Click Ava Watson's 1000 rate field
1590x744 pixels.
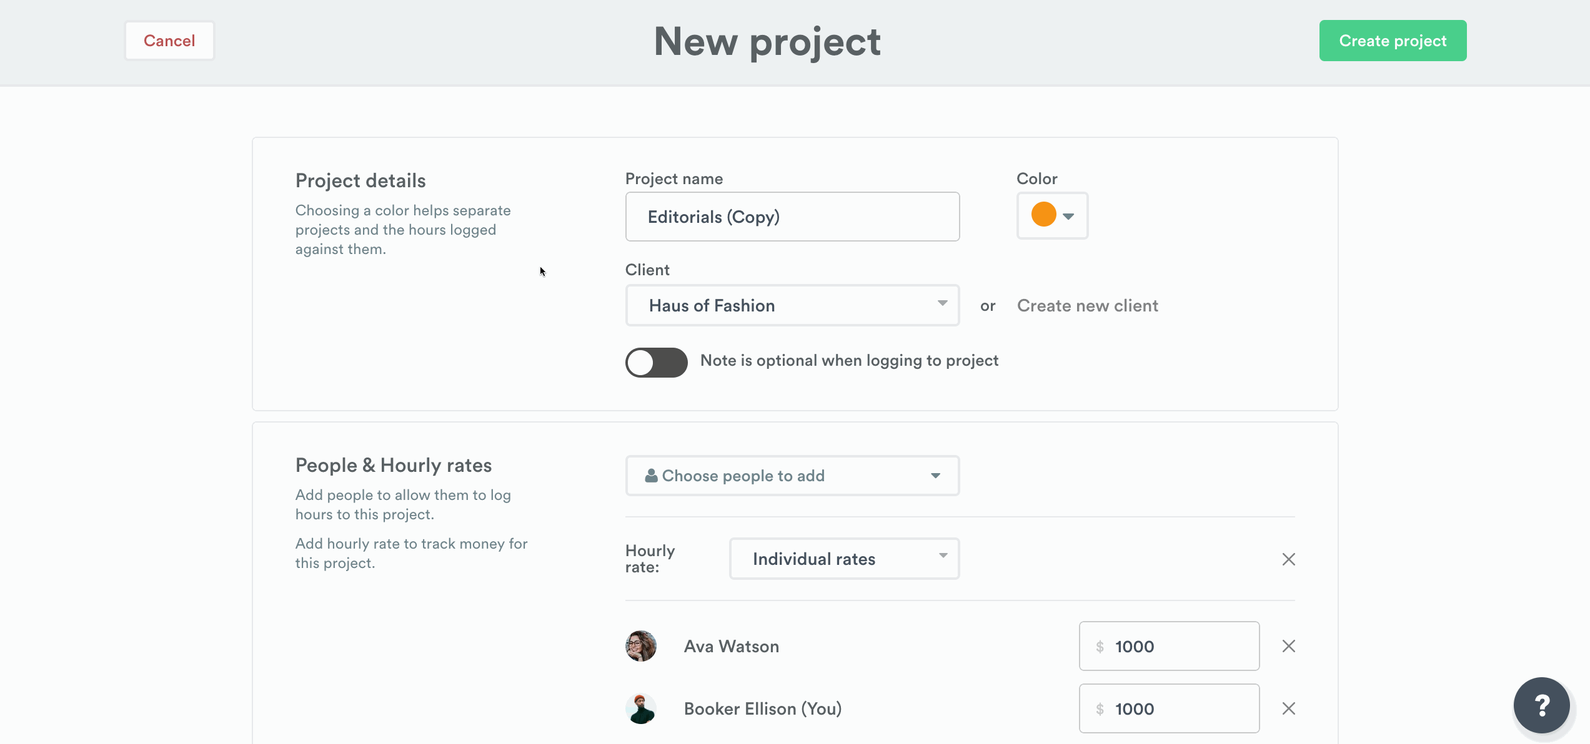[x=1169, y=646]
